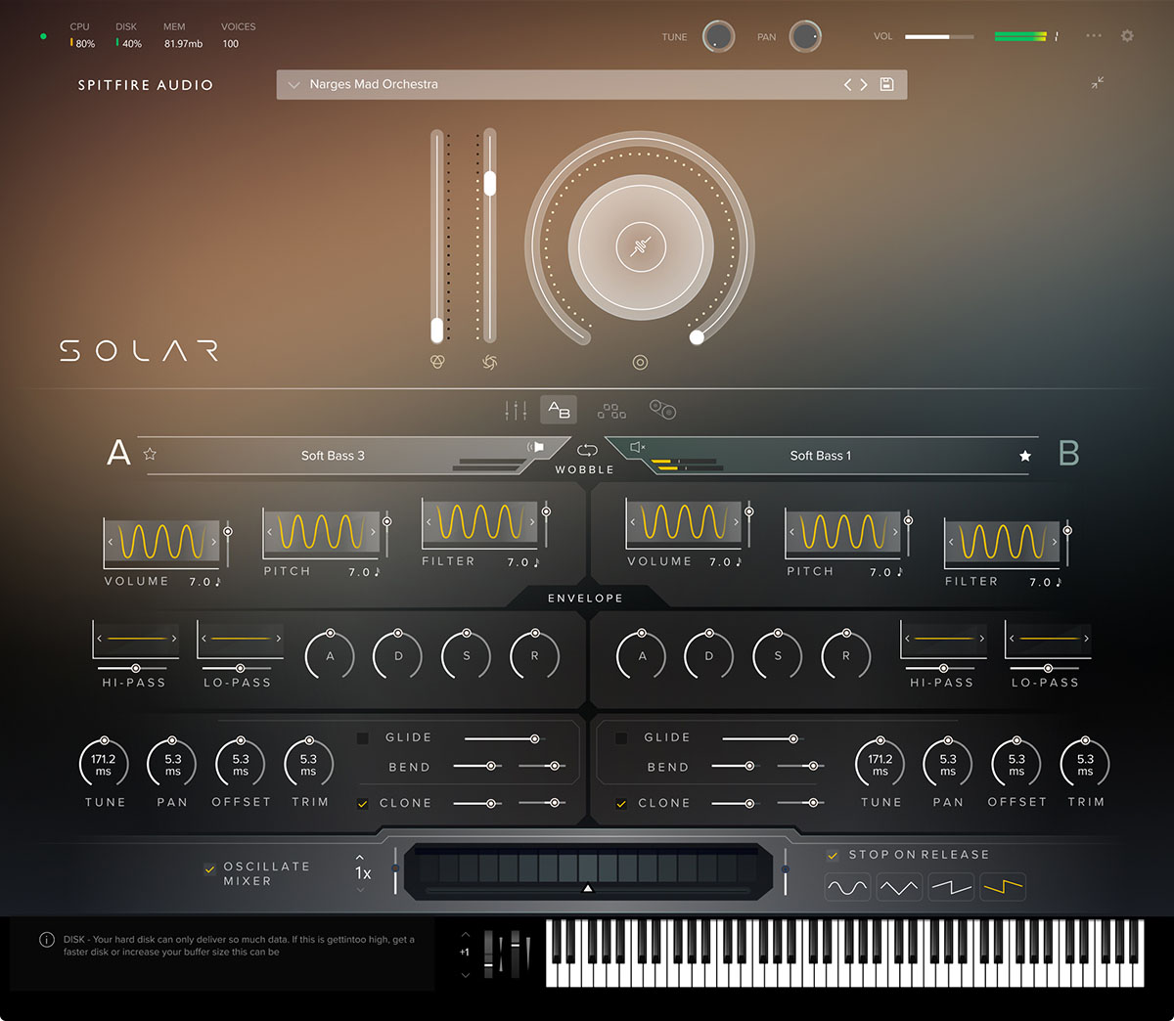1174x1021 pixels.
Task: Select Soft Bass 1 sound name
Action: [821, 456]
